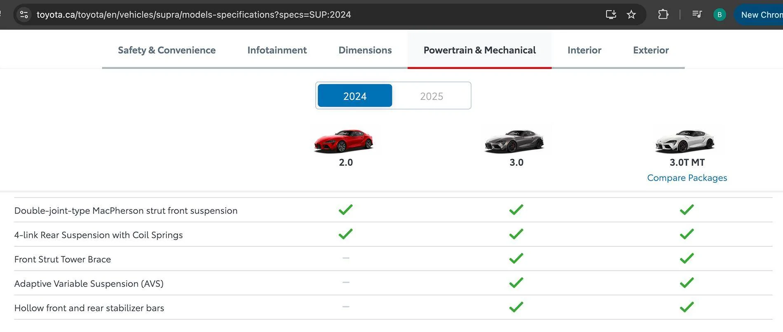Click the 3.0 checkmark for Adaptive Variable Suspension
The width and height of the screenshot is (783, 332).
[516, 283]
